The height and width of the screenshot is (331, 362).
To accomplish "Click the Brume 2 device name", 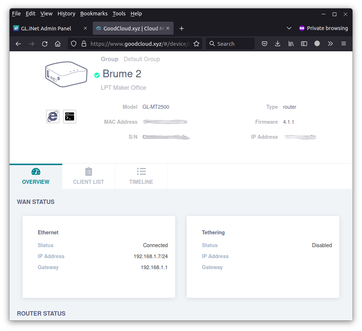I will 122,74.
